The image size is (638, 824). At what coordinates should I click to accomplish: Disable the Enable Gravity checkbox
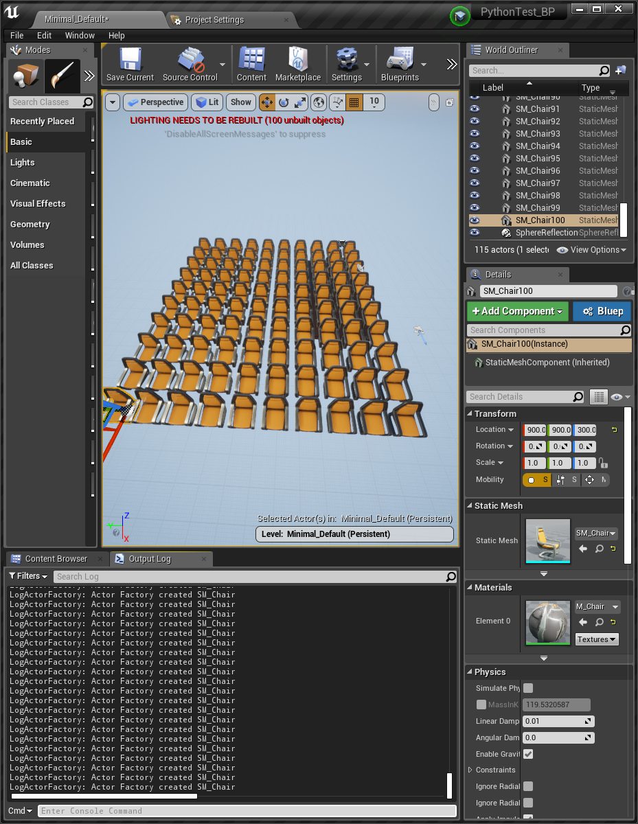(528, 754)
